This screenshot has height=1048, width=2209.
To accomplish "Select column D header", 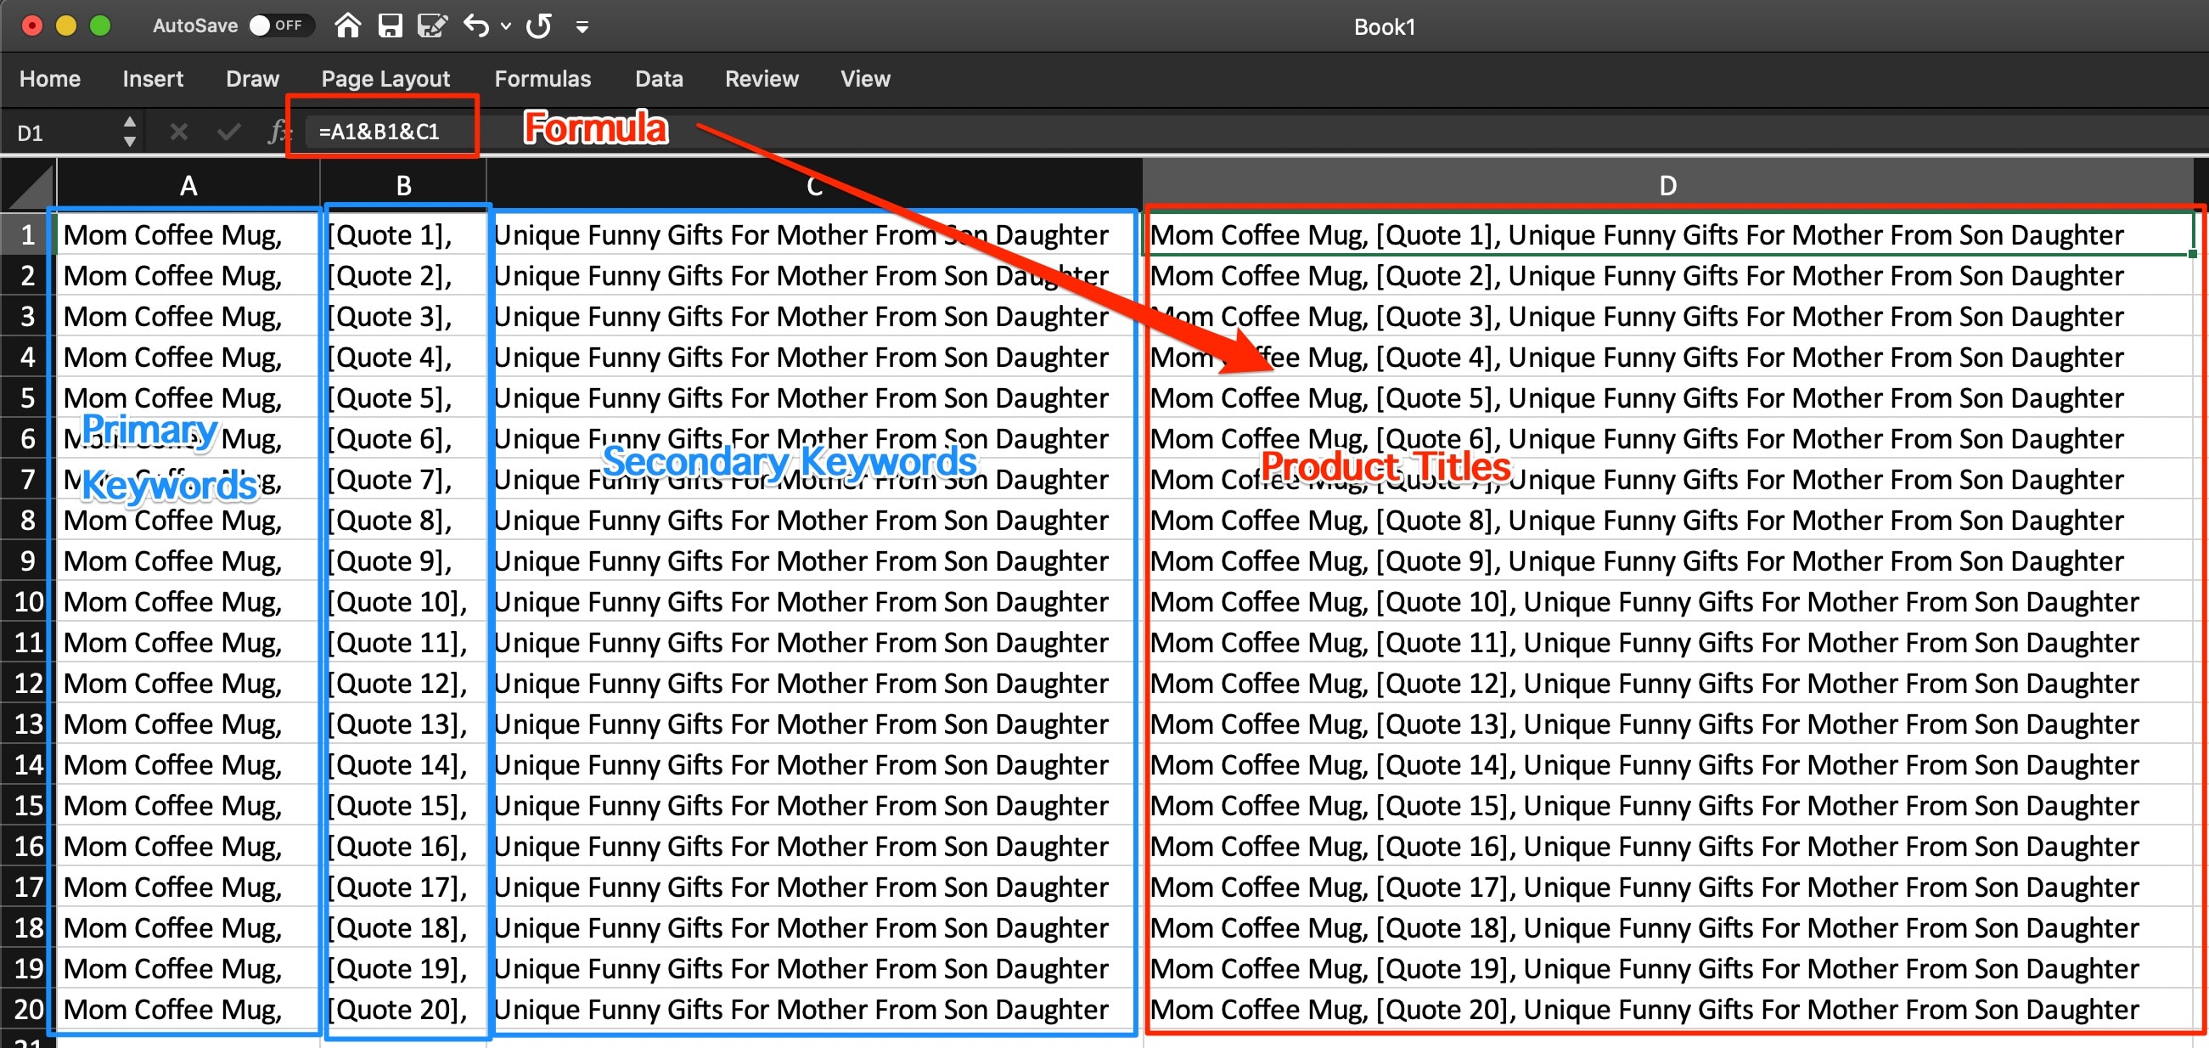I will (1667, 185).
